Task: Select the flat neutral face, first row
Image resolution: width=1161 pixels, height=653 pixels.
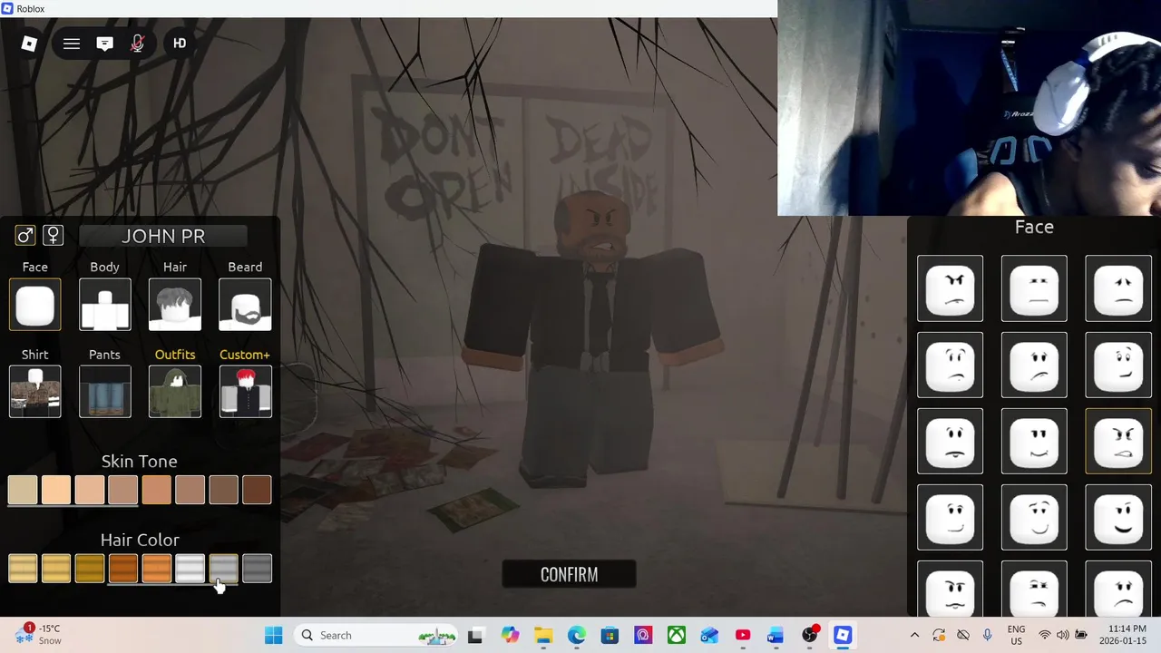Action: [x=1034, y=288]
